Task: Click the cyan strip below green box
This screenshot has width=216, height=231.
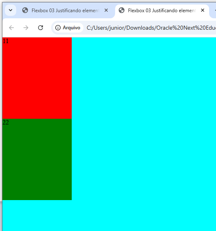Action: pos(109,216)
